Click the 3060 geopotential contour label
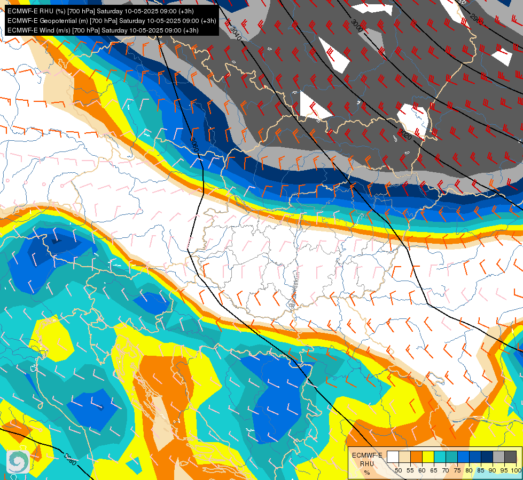 194,145
